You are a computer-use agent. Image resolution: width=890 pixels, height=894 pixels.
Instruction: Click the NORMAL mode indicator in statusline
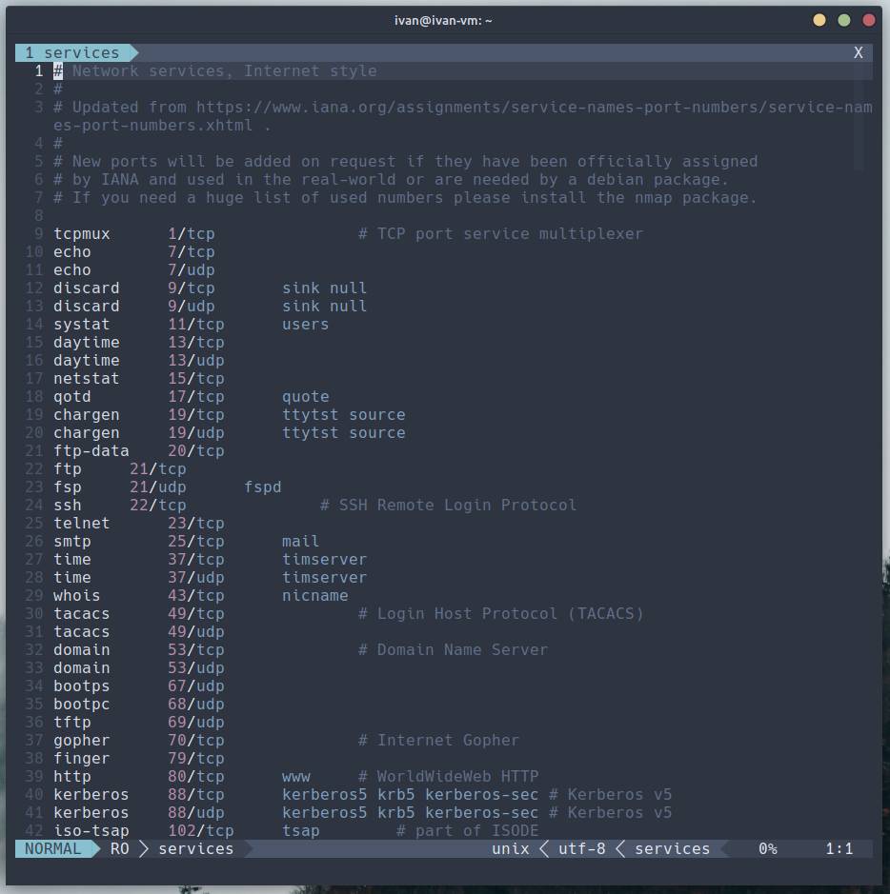click(53, 848)
